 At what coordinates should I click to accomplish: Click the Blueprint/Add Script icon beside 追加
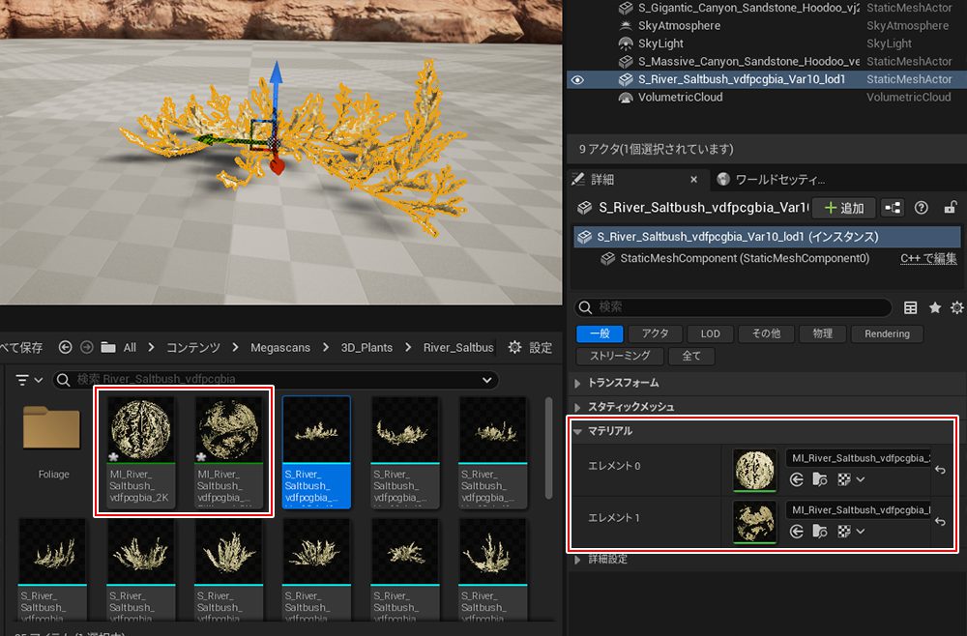click(x=893, y=208)
